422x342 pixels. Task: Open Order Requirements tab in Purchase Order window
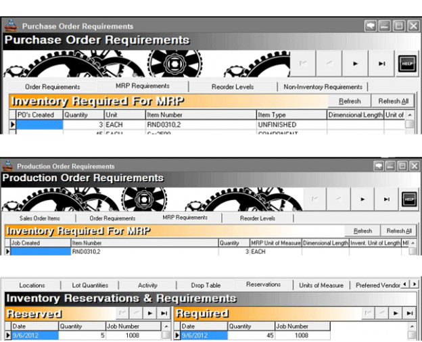(53, 87)
